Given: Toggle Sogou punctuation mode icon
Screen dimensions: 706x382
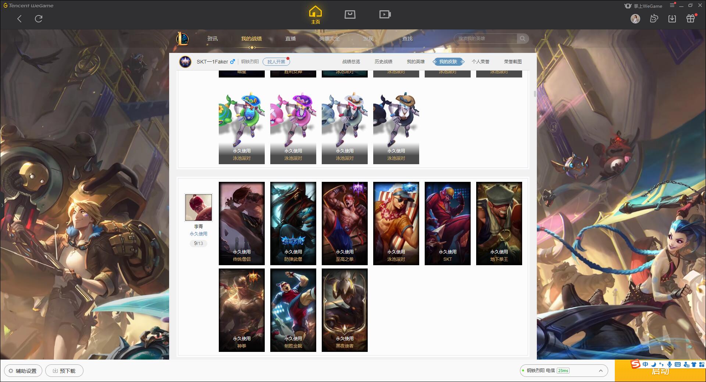Looking at the screenshot, I should [x=661, y=364].
